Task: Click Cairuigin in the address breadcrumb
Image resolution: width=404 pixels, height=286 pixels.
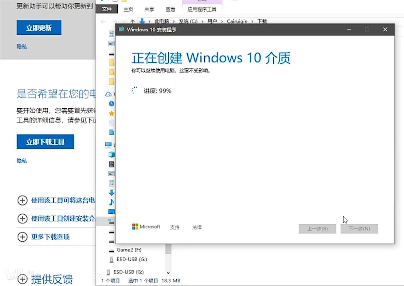Action: pyautogui.click(x=237, y=21)
